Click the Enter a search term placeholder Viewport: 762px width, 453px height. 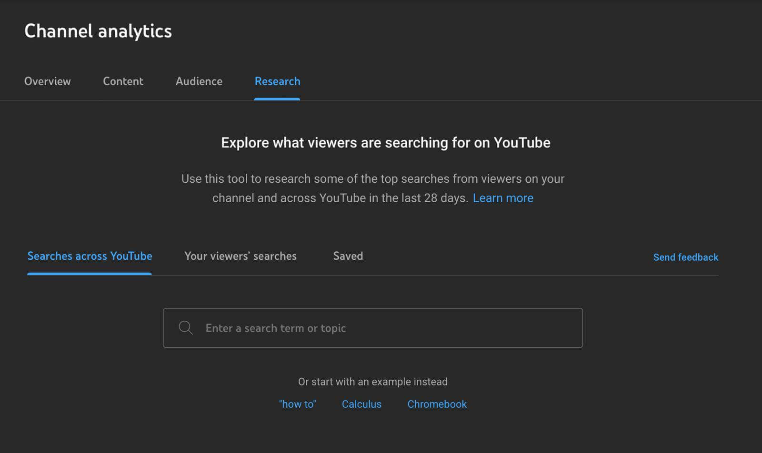(x=276, y=328)
